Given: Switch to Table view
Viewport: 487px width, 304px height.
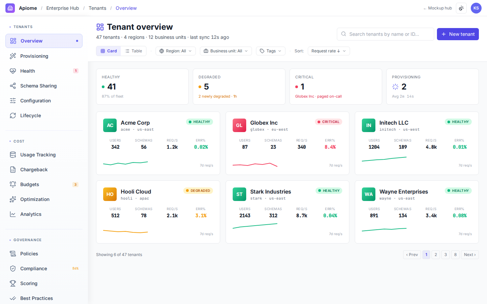Looking at the screenshot, I should point(133,51).
